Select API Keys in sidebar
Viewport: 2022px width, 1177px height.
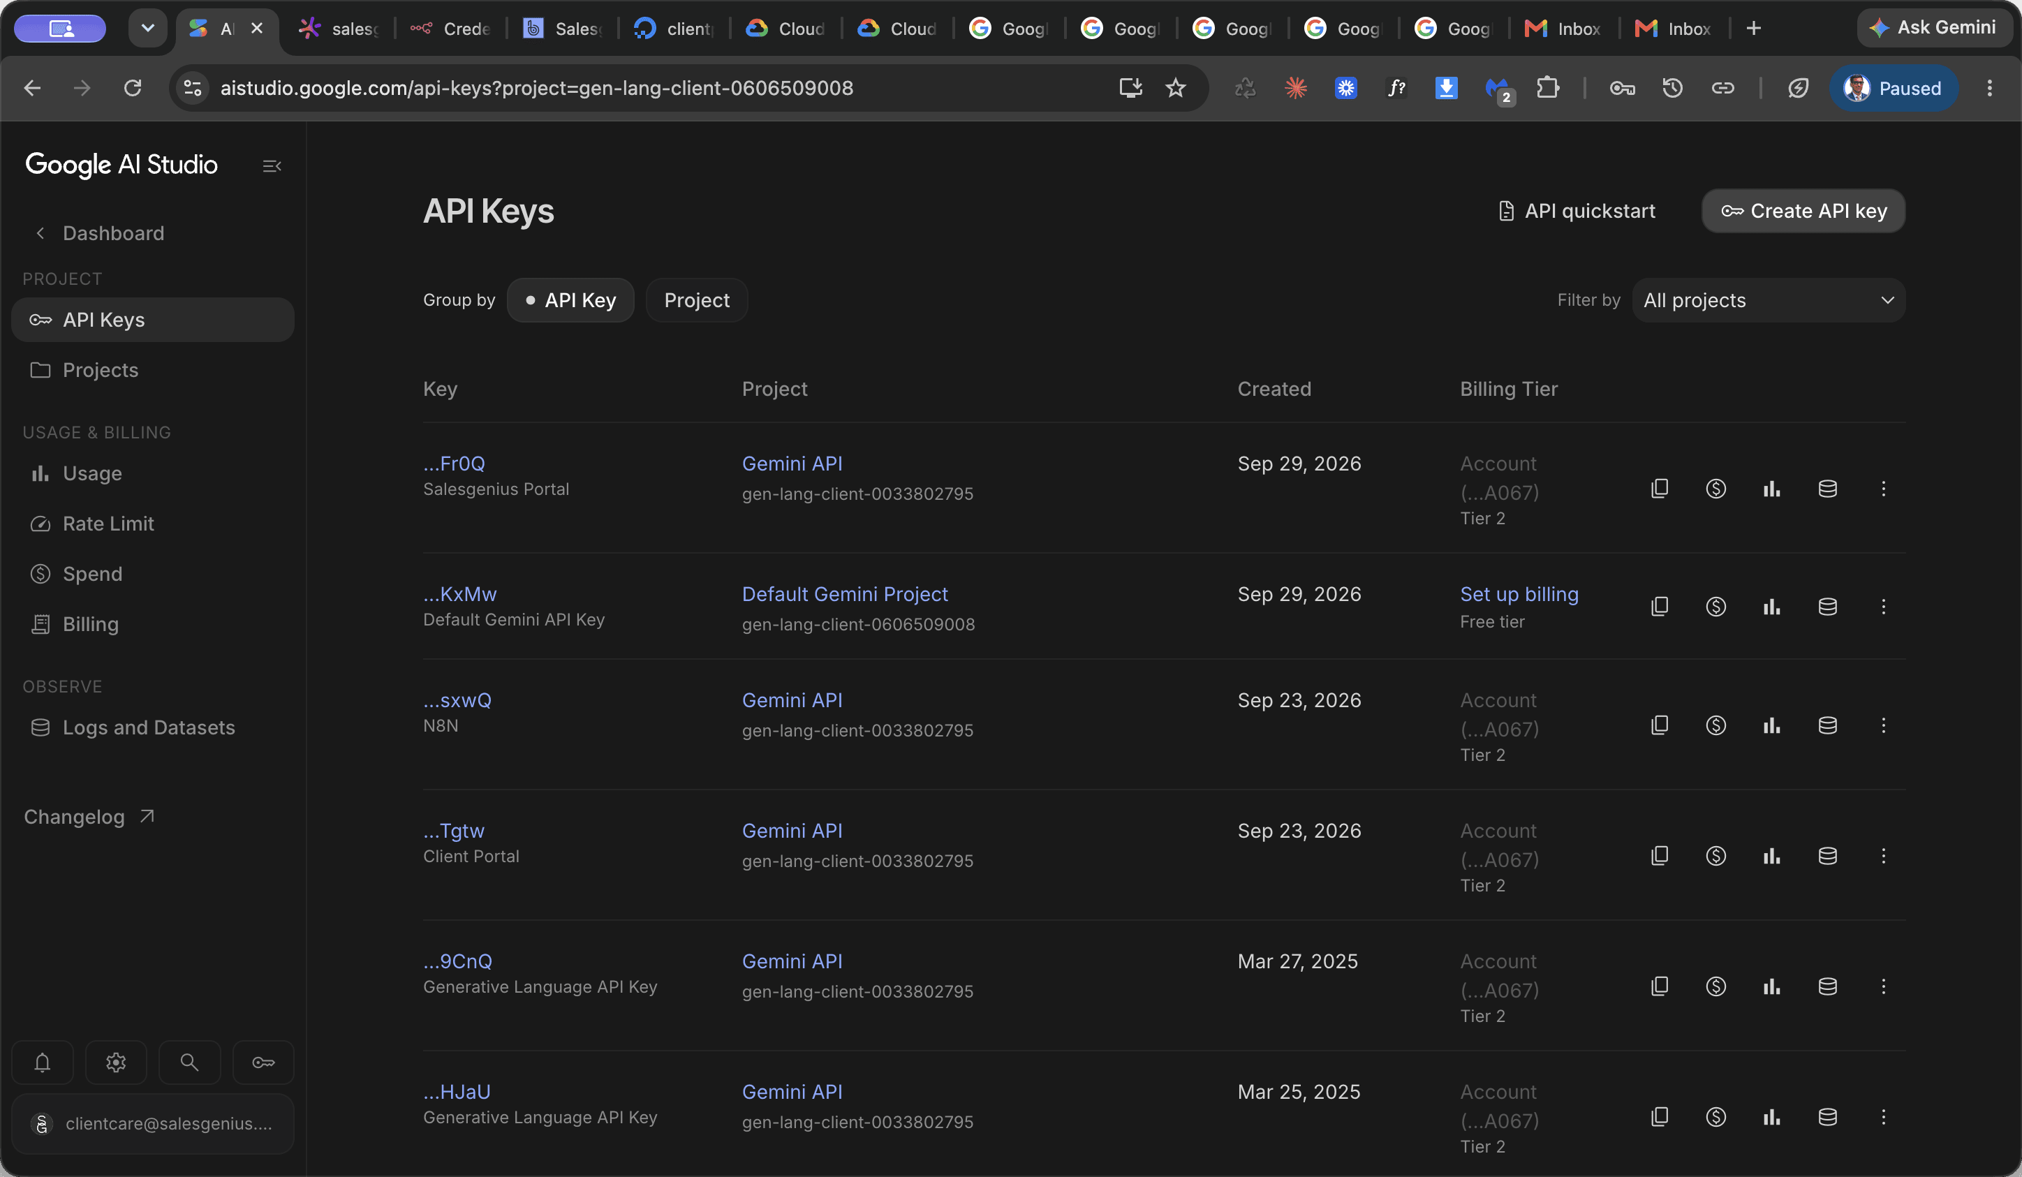tap(152, 320)
